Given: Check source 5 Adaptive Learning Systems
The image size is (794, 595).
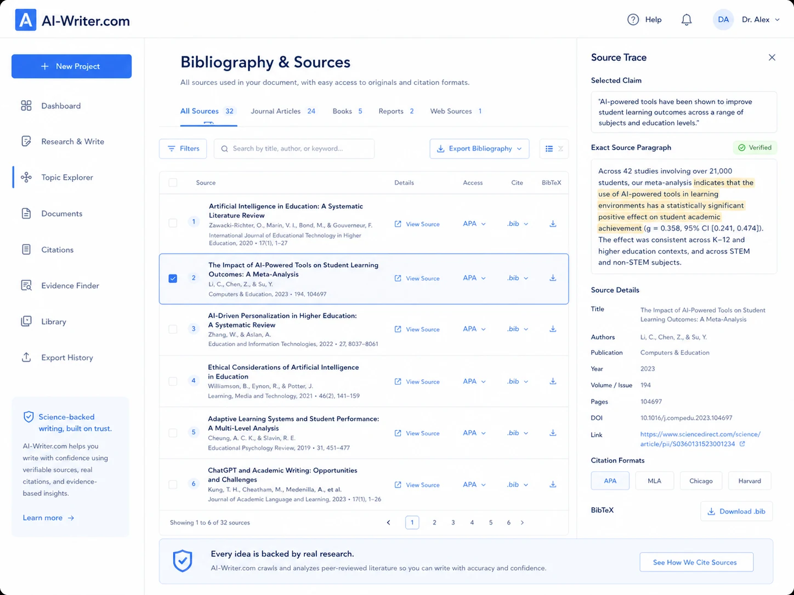Looking at the screenshot, I should pos(173,433).
